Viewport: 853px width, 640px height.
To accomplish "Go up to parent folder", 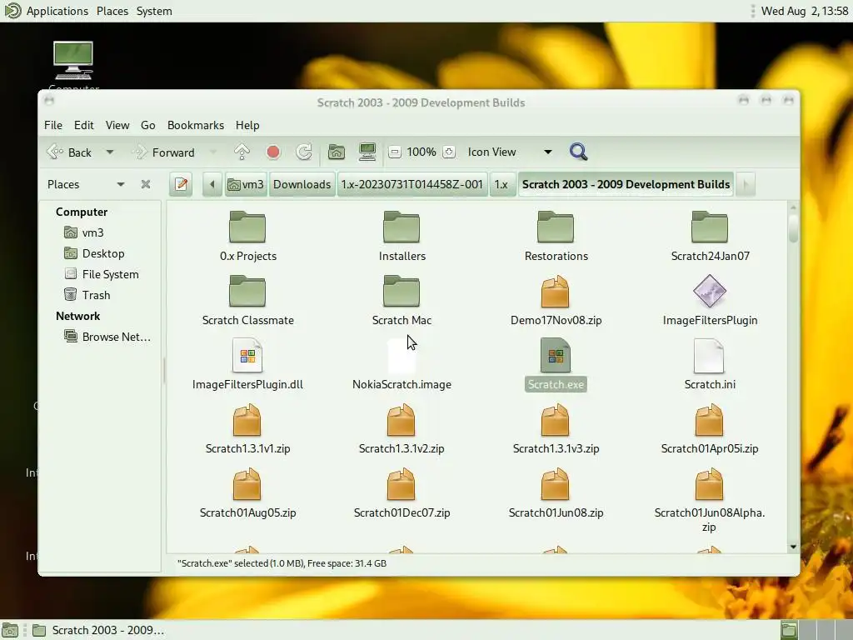I will tap(242, 152).
